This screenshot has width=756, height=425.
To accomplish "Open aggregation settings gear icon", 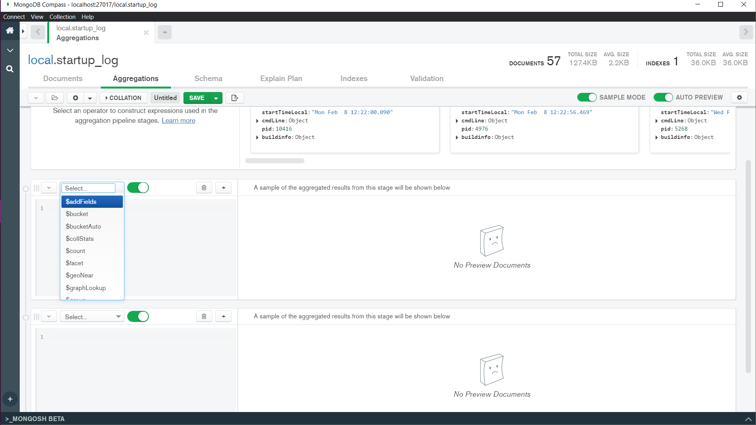I will 739,97.
